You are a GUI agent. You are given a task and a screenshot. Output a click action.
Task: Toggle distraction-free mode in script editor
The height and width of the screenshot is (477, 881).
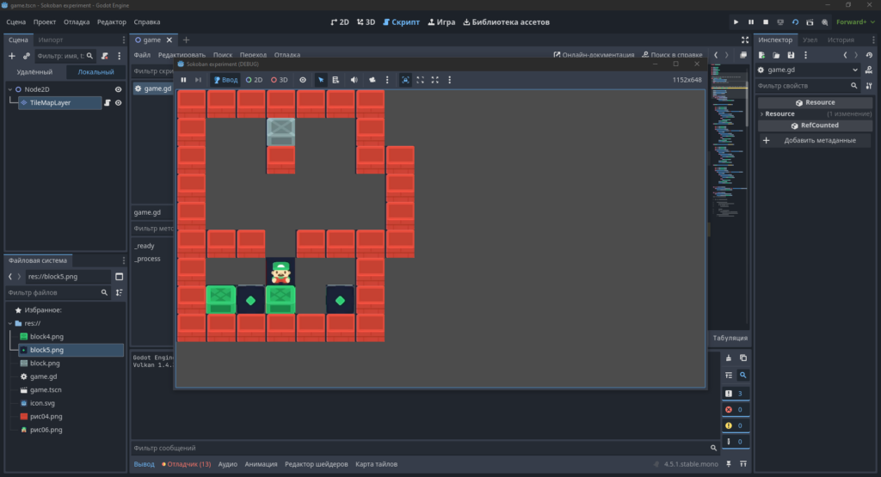[x=745, y=40]
